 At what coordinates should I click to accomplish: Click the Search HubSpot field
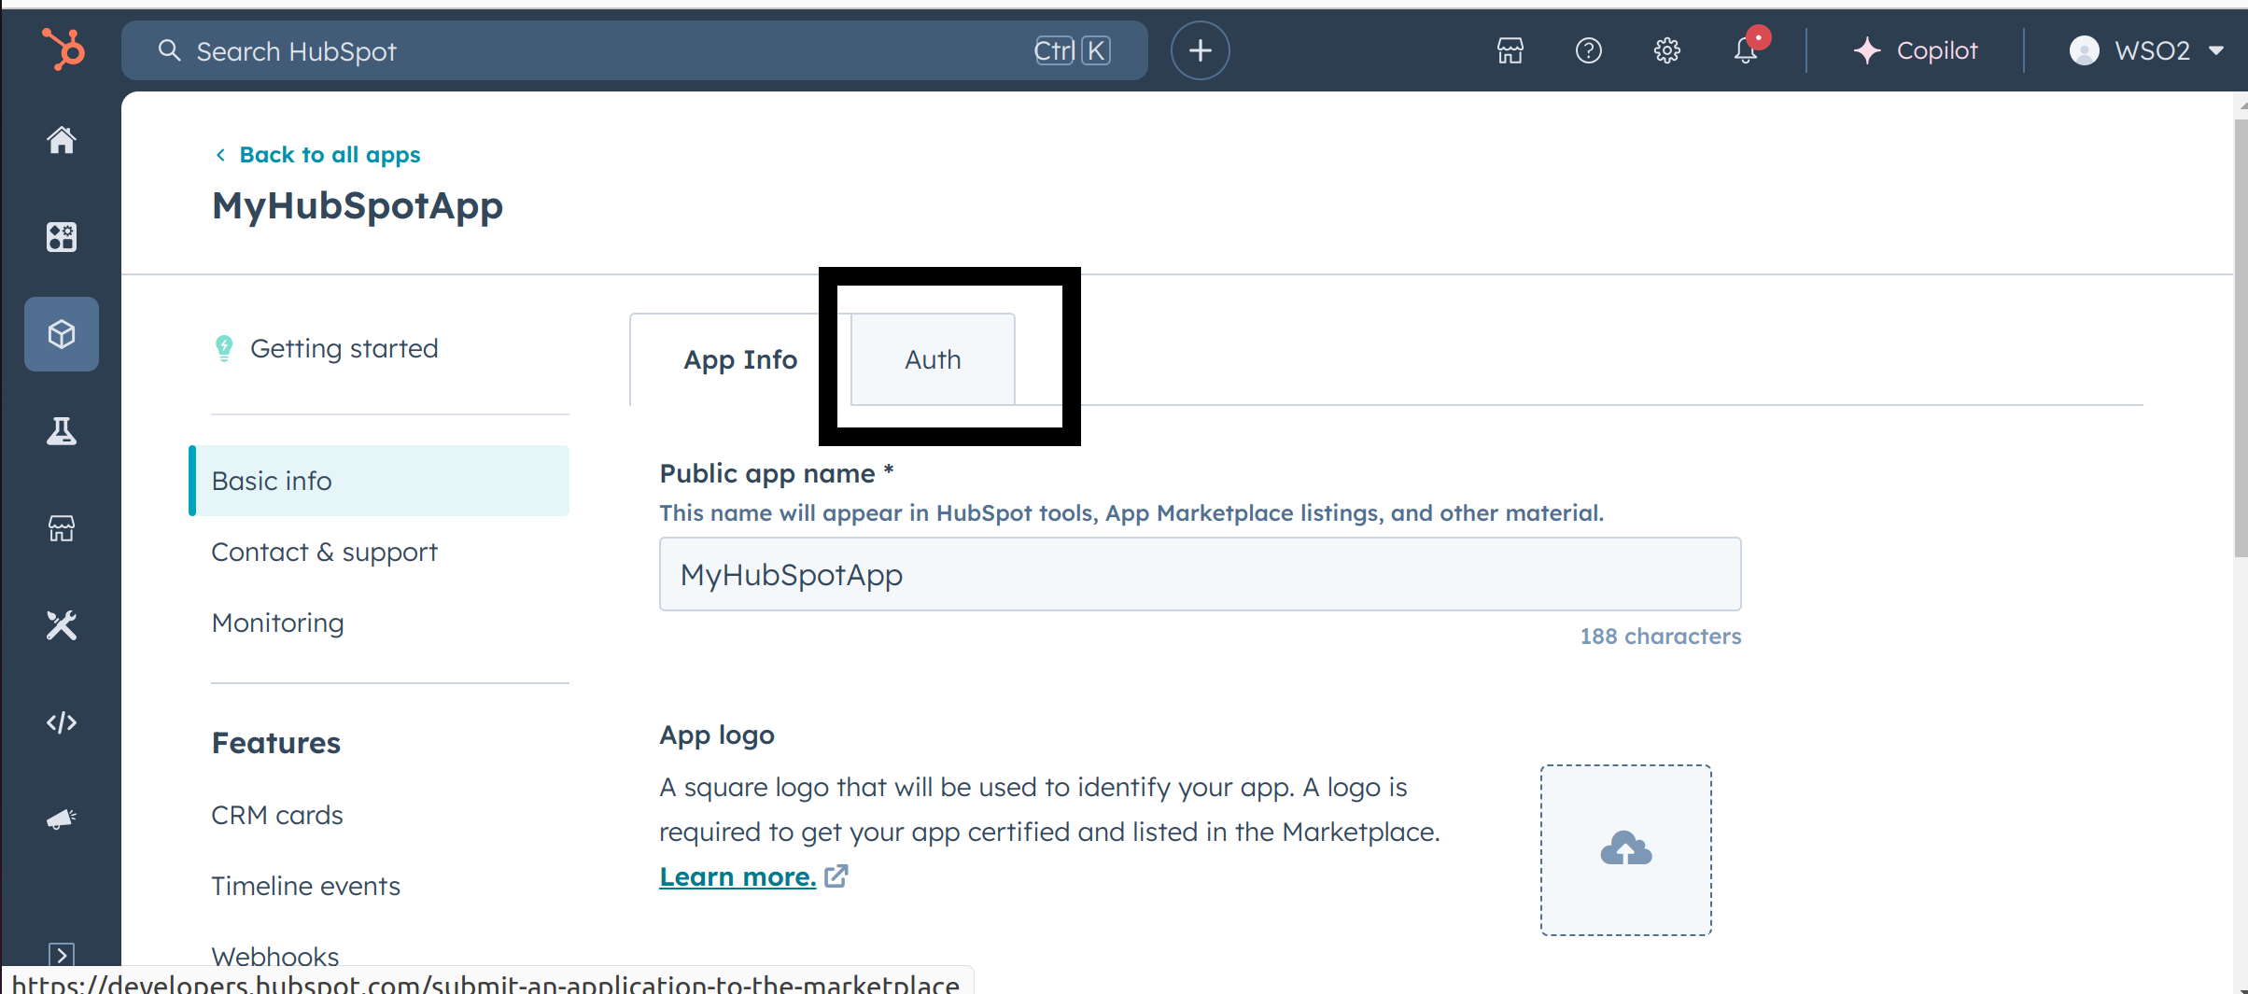635,50
